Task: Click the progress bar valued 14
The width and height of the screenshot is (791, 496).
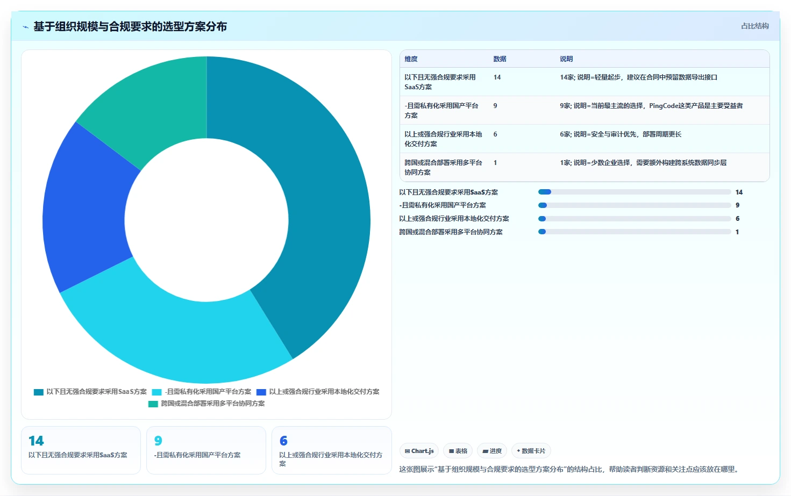Action: click(x=635, y=192)
